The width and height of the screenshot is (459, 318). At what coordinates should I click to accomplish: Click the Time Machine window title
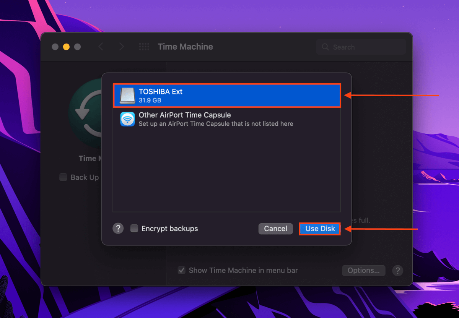pos(185,47)
